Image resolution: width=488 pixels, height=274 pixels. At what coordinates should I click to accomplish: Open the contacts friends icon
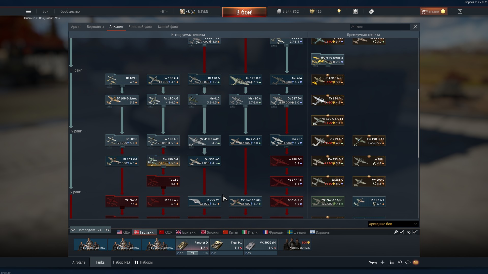point(400,262)
